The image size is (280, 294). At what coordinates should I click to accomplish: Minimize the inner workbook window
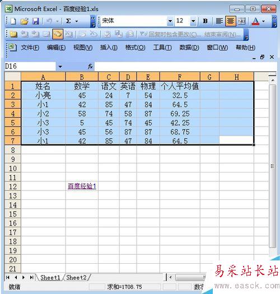tap(254, 58)
